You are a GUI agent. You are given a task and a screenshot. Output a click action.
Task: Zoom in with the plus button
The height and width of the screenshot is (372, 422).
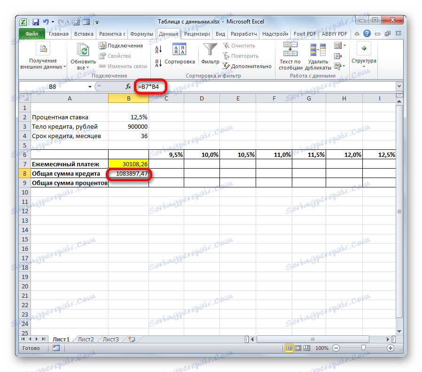point(390,349)
